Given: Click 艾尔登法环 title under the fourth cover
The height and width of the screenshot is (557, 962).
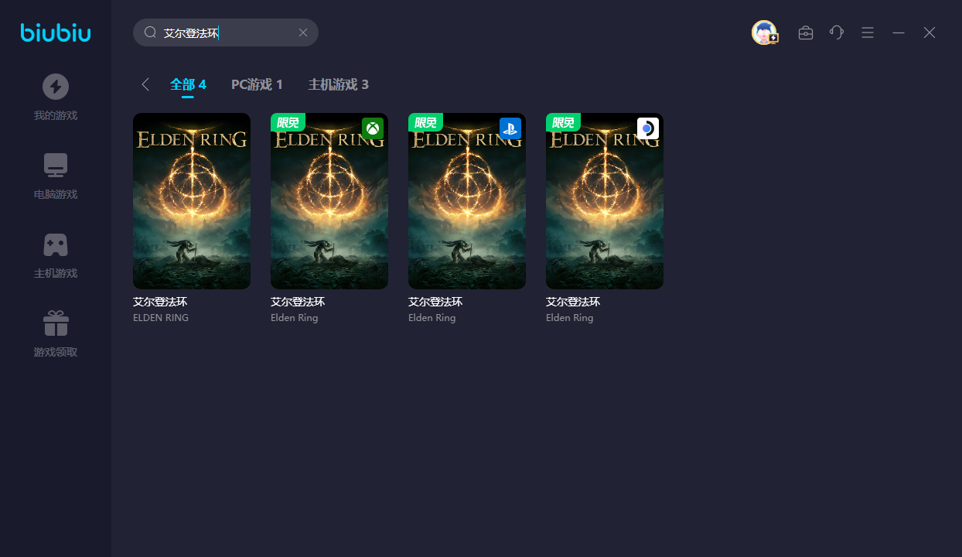Looking at the screenshot, I should pyautogui.click(x=573, y=302).
